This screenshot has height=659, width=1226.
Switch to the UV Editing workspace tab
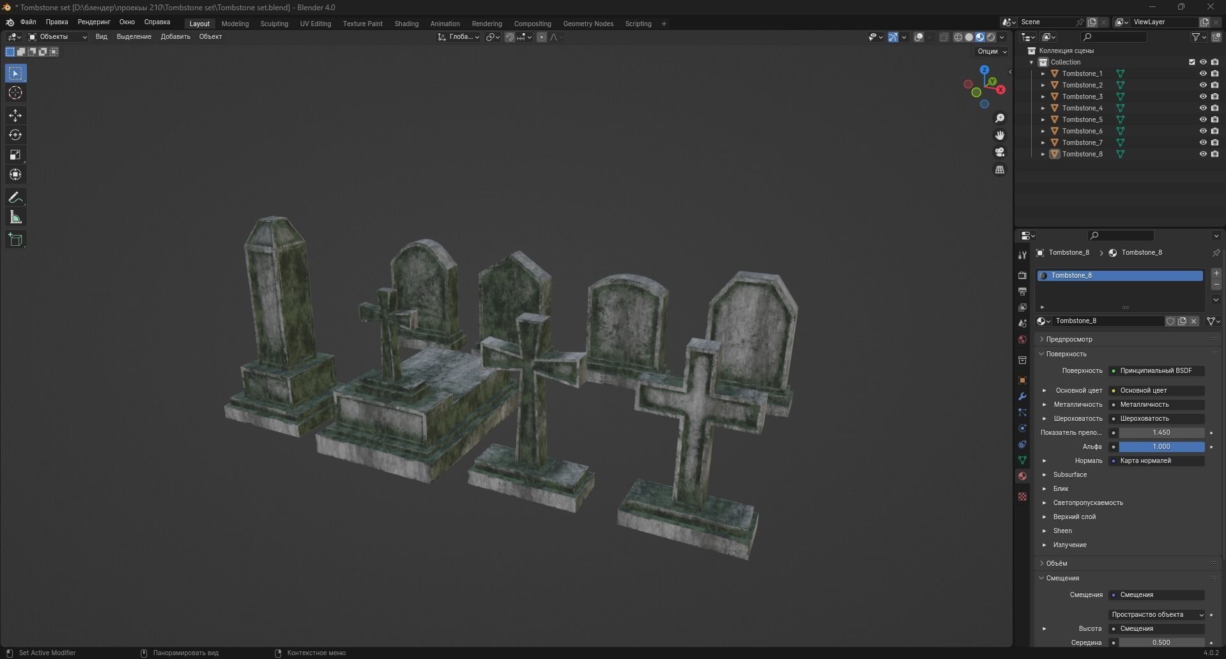point(316,24)
